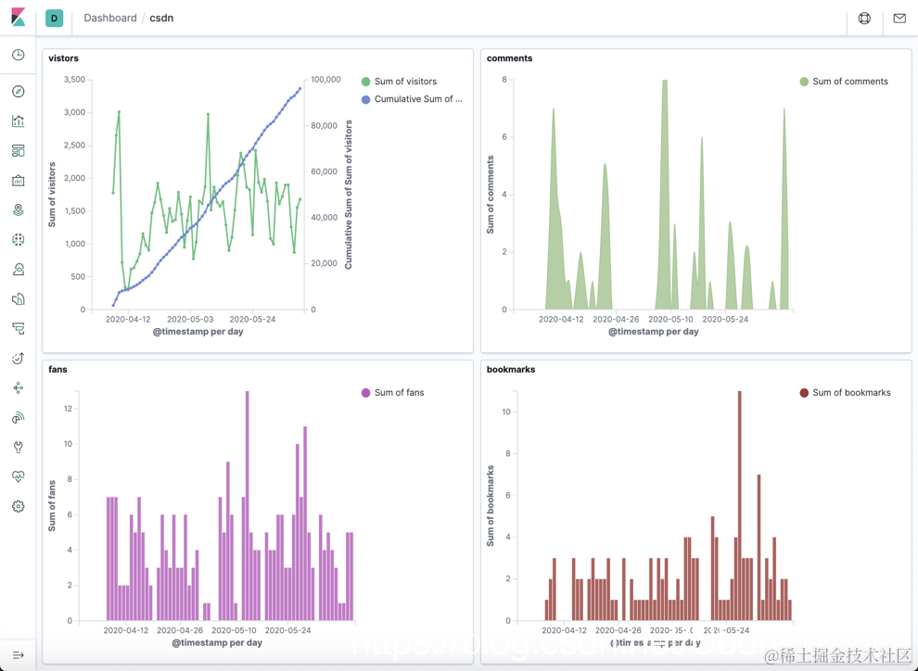Viewport: 918px width, 671px height.
Task: Open the Canvas icon in sidebar
Action: (x=19, y=181)
